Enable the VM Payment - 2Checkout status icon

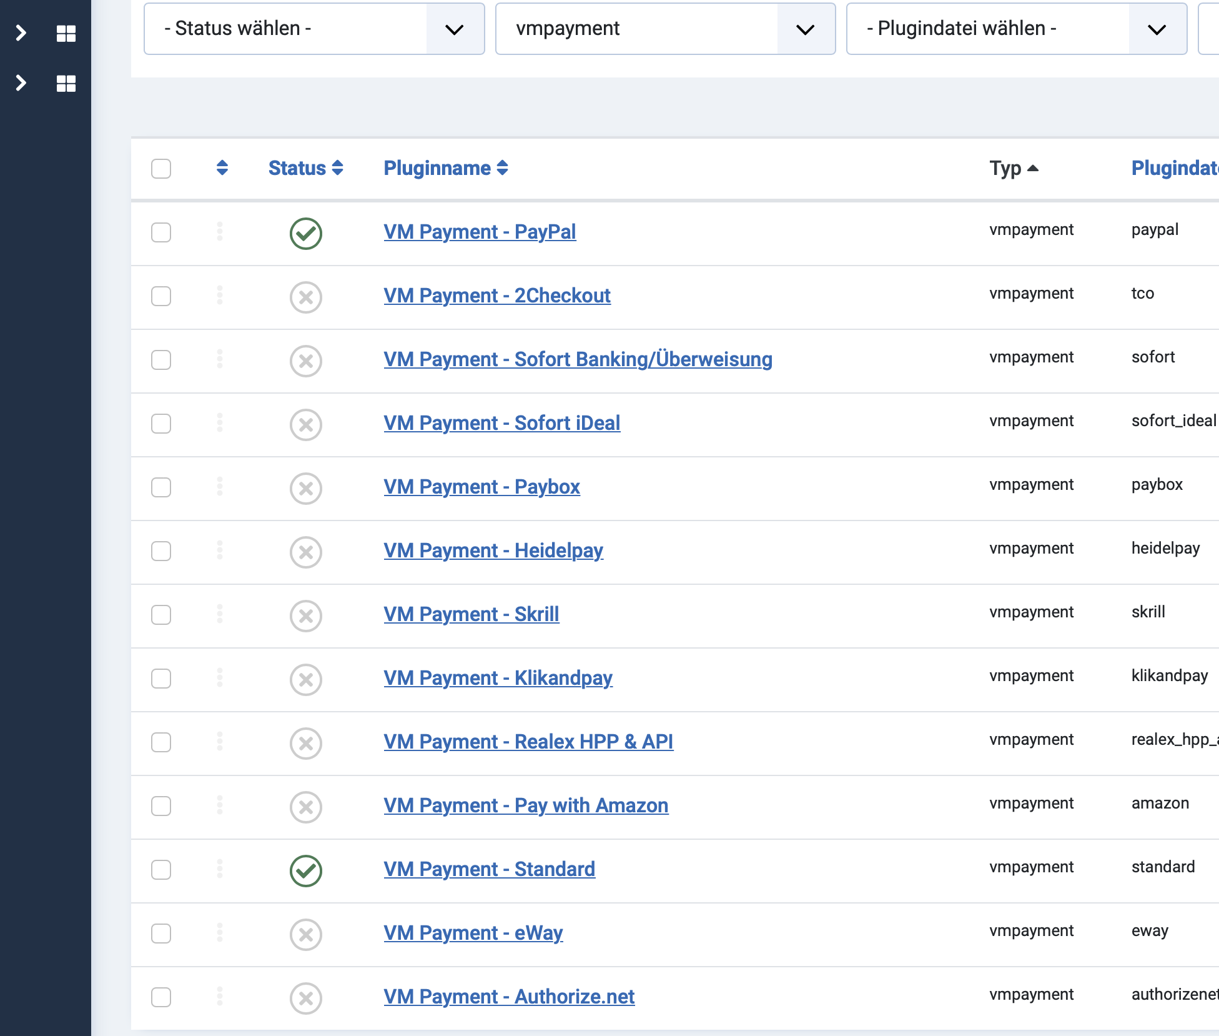305,297
